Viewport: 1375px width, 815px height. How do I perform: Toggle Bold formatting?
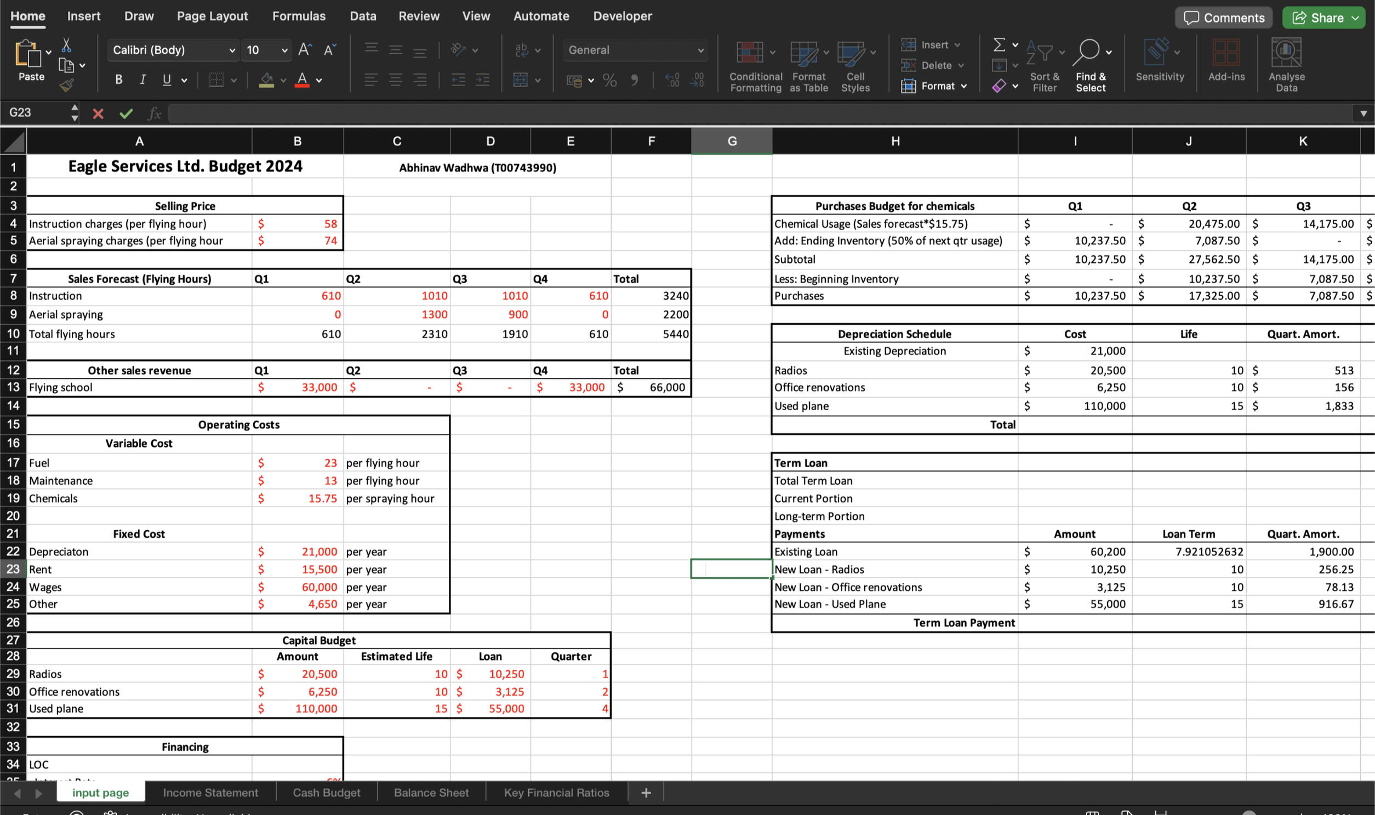point(119,80)
